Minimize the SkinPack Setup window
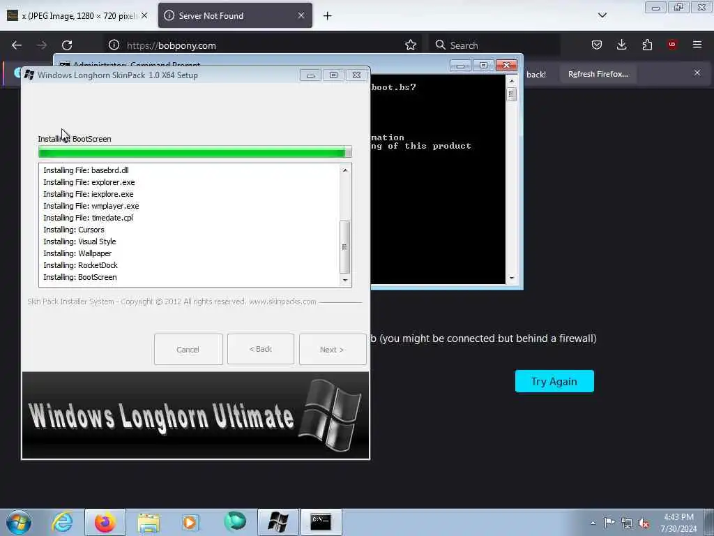The height and width of the screenshot is (536, 714). point(310,75)
